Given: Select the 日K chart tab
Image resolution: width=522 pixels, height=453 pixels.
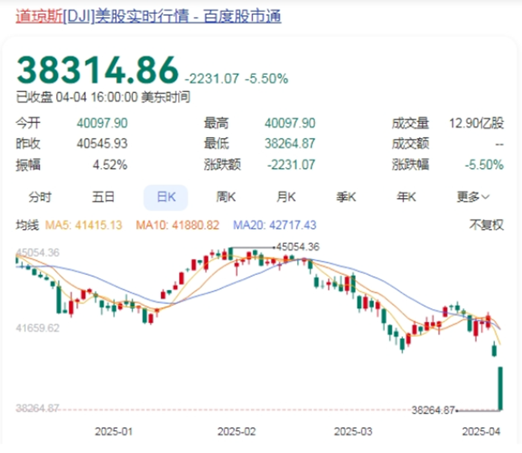Looking at the screenshot, I should pos(166,197).
